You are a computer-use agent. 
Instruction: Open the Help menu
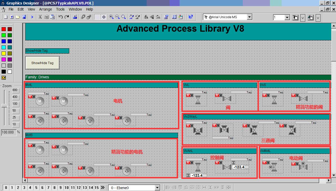tap(90, 9)
